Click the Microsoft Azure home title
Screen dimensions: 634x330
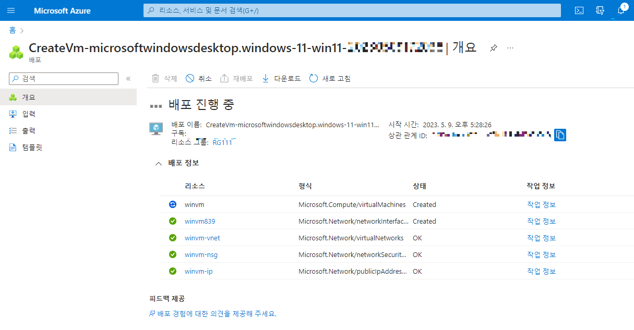tap(62, 10)
